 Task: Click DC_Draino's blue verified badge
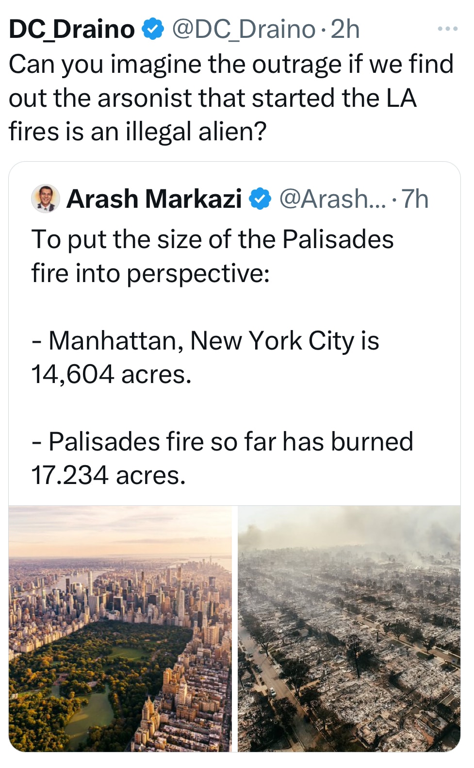152,29
